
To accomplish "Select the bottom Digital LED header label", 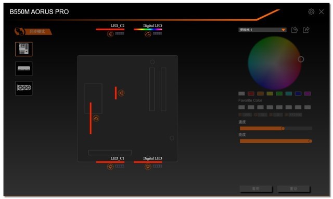I will (152, 158).
